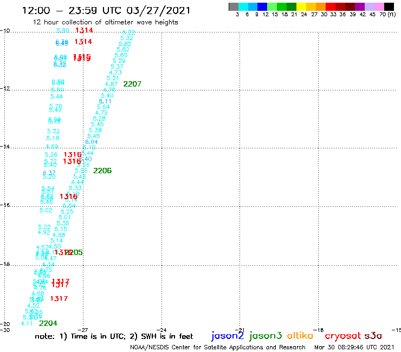Image resolution: width=401 pixels, height=352 pixels.
Task: Click the time range title '12:00 – 23:59 UTC 03/27/2021'
Action: pyautogui.click(x=106, y=10)
